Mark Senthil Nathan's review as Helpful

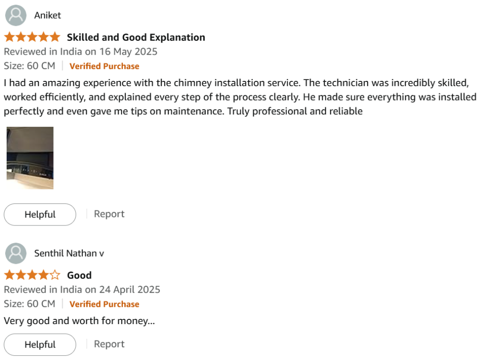[x=40, y=344]
